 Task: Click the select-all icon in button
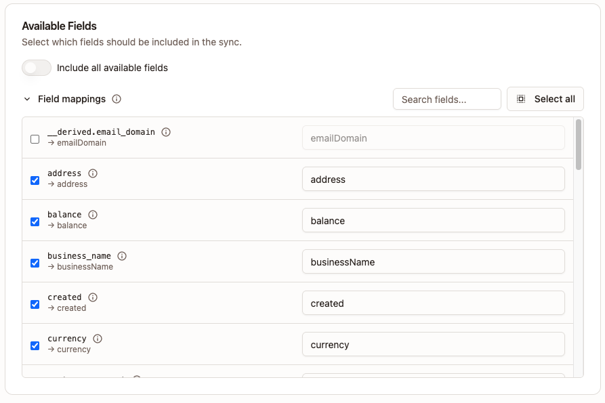(x=521, y=99)
